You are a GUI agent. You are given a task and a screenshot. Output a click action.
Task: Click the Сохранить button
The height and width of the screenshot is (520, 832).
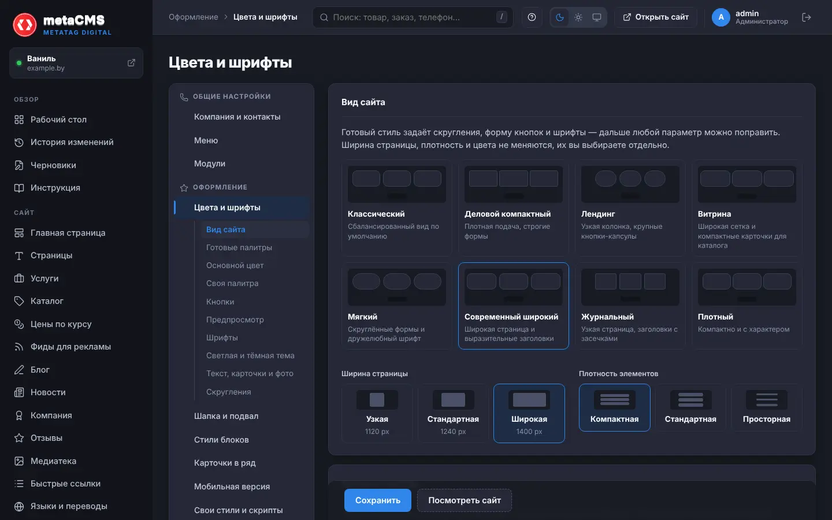[378, 500]
